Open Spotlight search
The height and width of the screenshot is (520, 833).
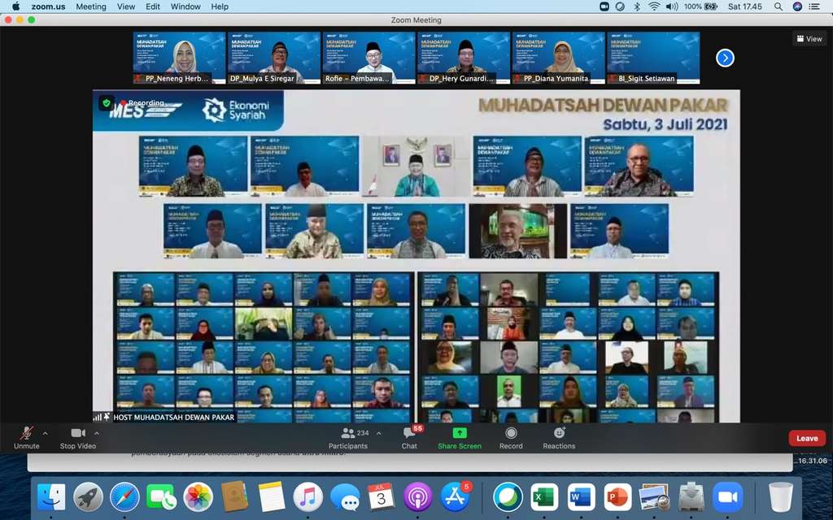click(778, 6)
